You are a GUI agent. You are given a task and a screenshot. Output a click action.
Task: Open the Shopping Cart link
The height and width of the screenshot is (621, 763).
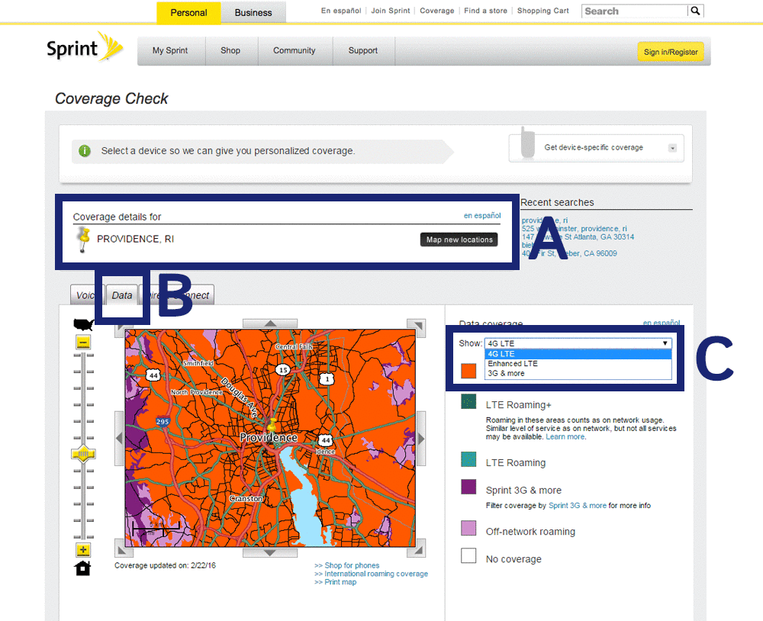(x=543, y=11)
